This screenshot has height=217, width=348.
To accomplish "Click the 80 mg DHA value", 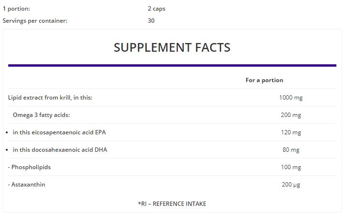I will click(x=291, y=150).
